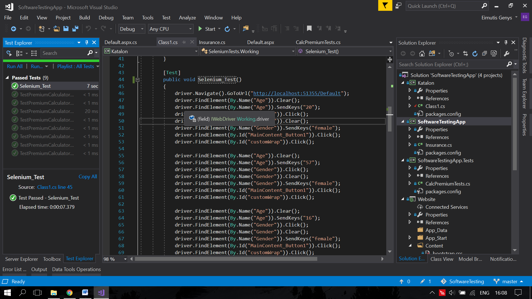The height and width of the screenshot is (299, 532).
Task: Click Sync with Active Document icon
Action: tap(465, 53)
